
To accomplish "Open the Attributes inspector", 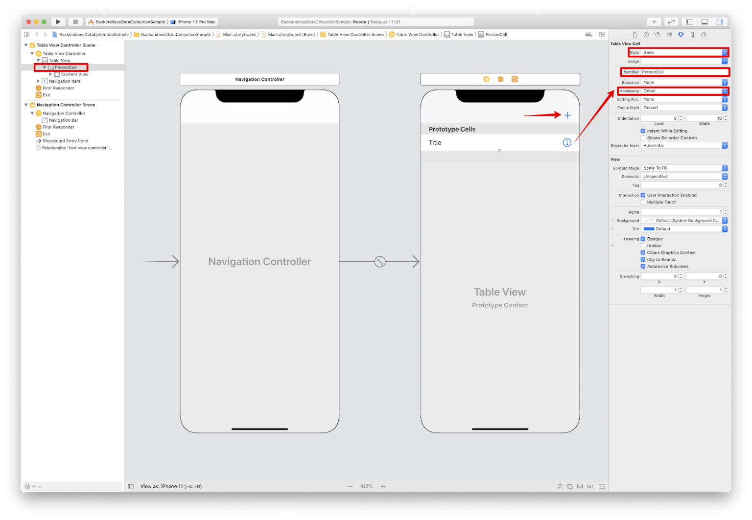I will point(681,35).
